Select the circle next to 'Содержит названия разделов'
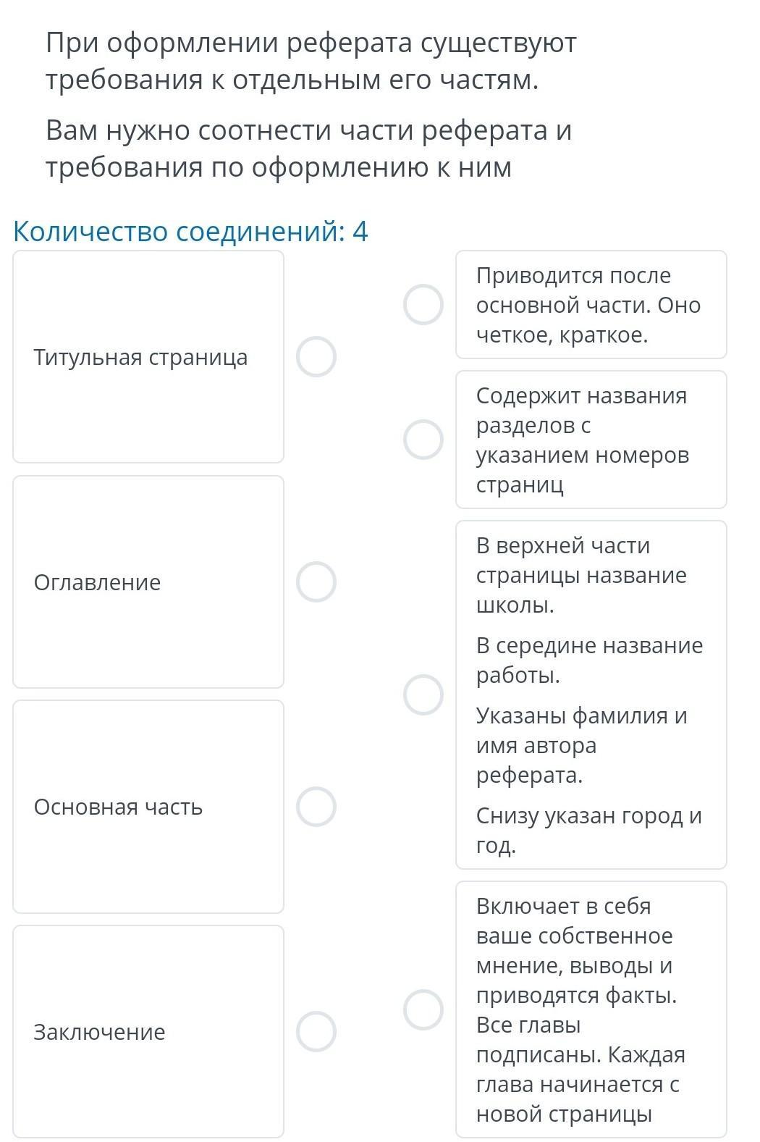The height and width of the screenshot is (1142, 760). (x=423, y=440)
